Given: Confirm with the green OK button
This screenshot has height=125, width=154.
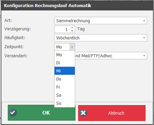Looking at the screenshot, I should point(42,113).
